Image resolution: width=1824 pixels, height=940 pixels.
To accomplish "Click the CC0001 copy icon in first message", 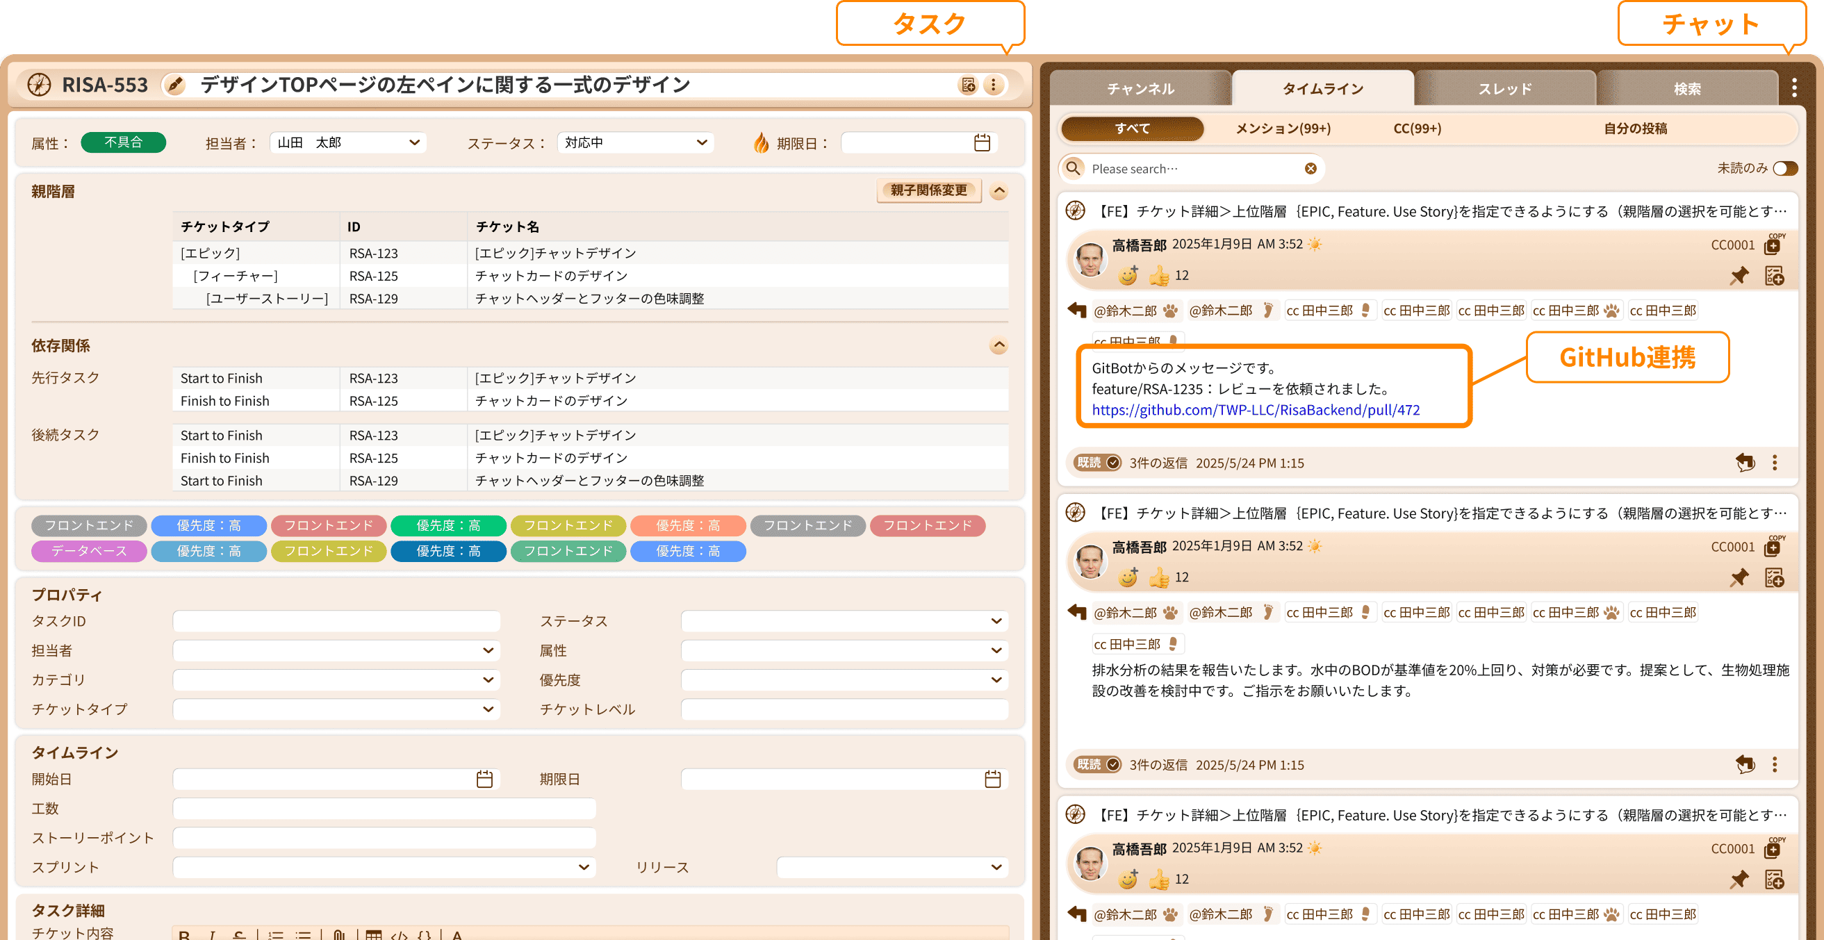I will (1773, 246).
